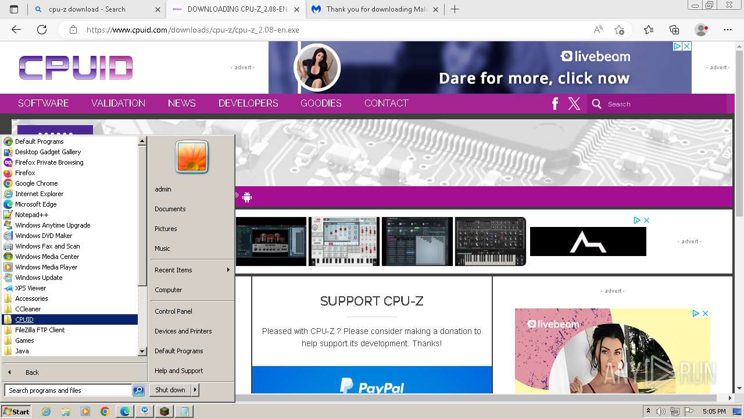Click the PayPal donate button
The height and width of the screenshot is (419, 744).
(x=372, y=380)
